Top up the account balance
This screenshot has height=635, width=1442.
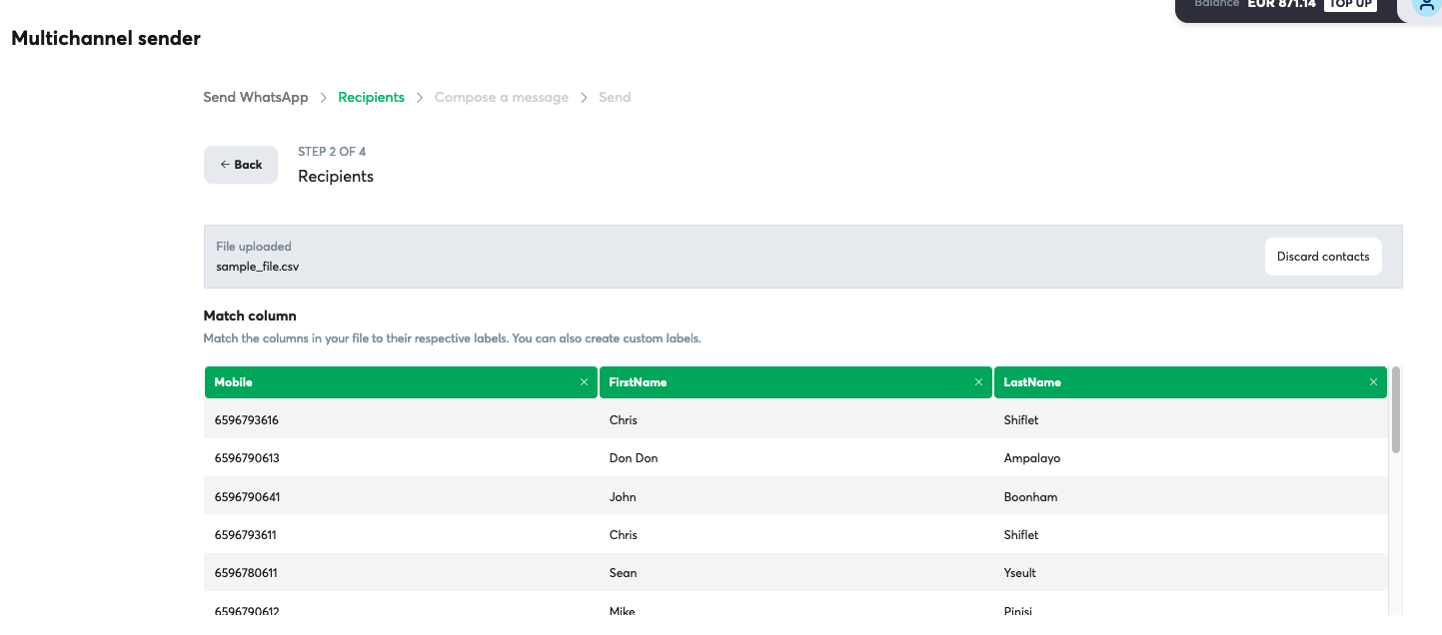(1350, 4)
